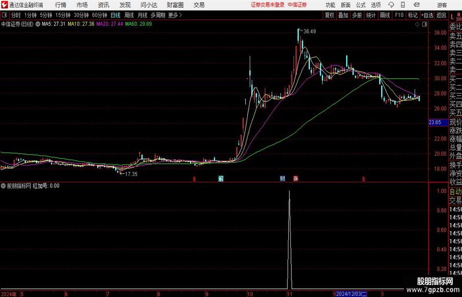462x297 pixels.
Task: Open the 市场 menu
Action: [82, 5]
